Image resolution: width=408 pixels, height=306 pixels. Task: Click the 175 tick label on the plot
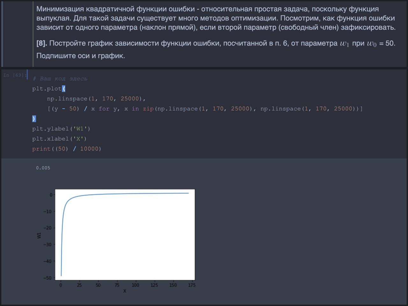coord(192,285)
